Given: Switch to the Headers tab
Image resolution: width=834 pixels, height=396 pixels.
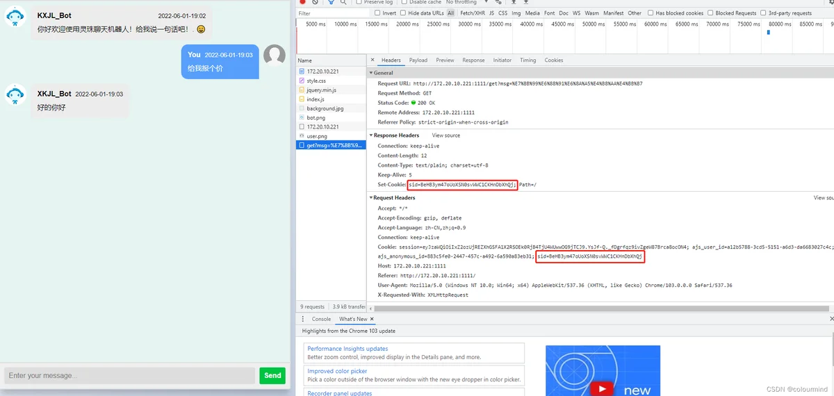Looking at the screenshot, I should [x=391, y=60].
